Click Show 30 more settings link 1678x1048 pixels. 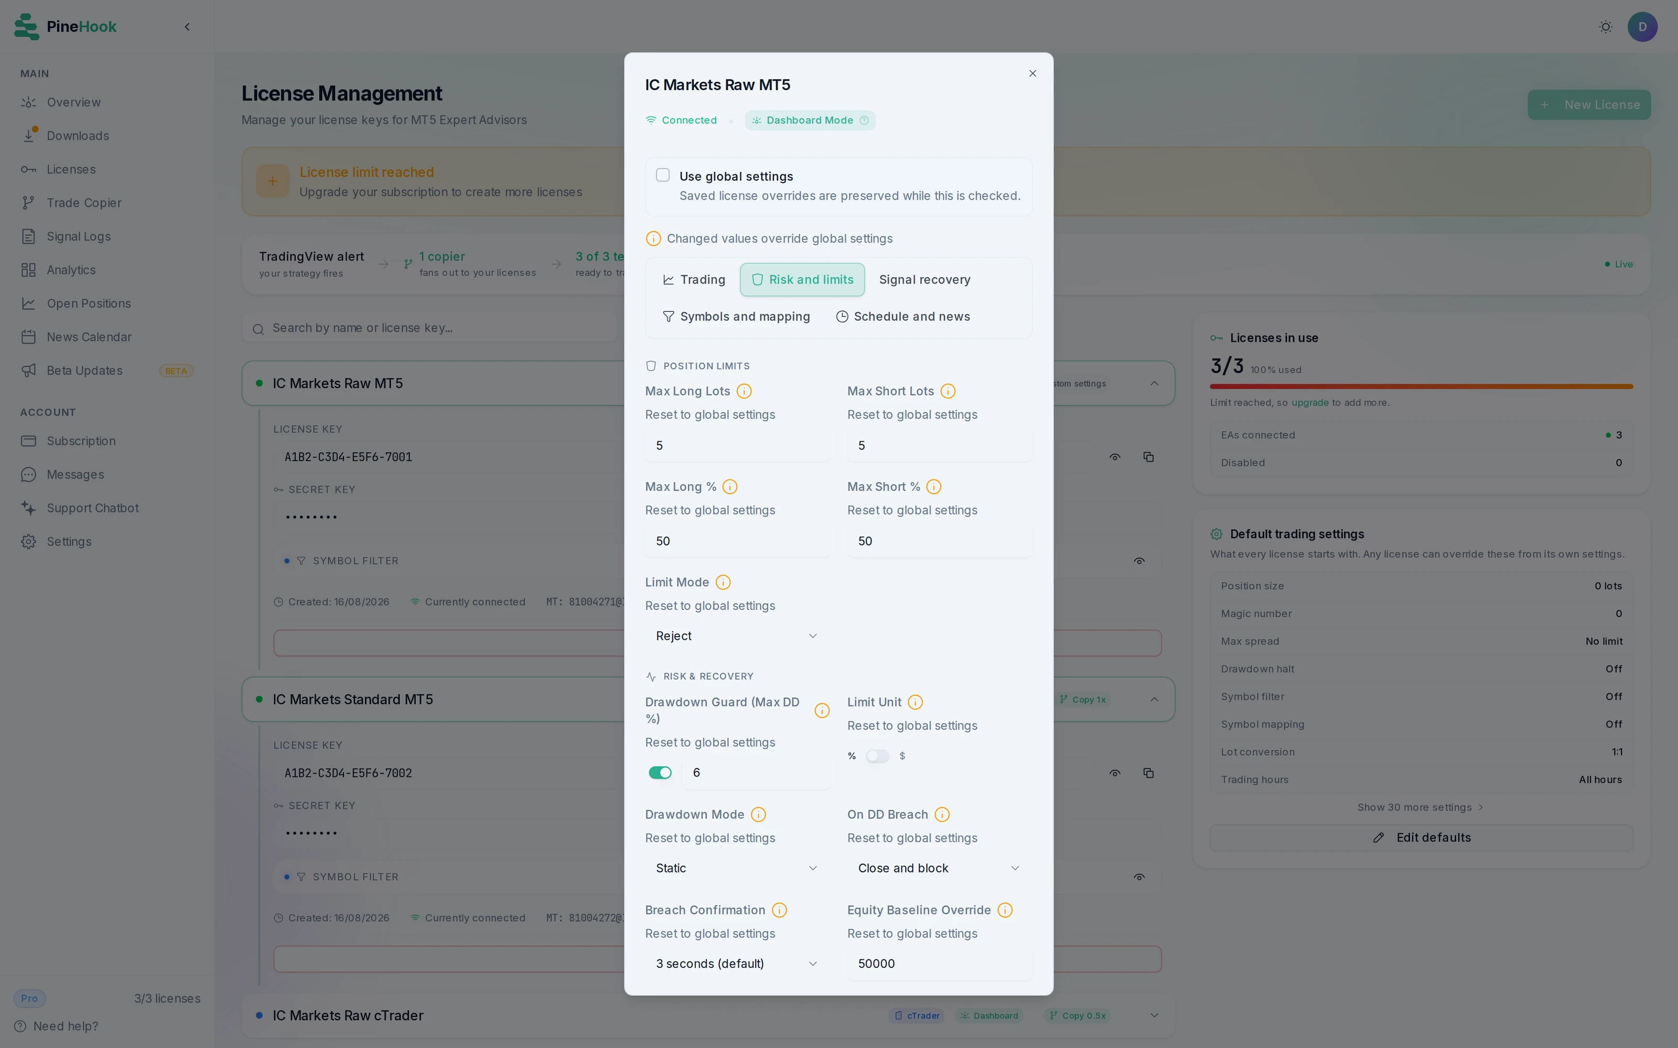1420,807
